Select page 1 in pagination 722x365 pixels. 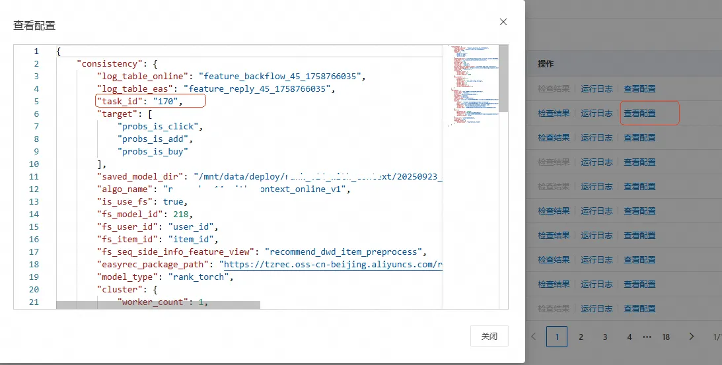tap(557, 337)
